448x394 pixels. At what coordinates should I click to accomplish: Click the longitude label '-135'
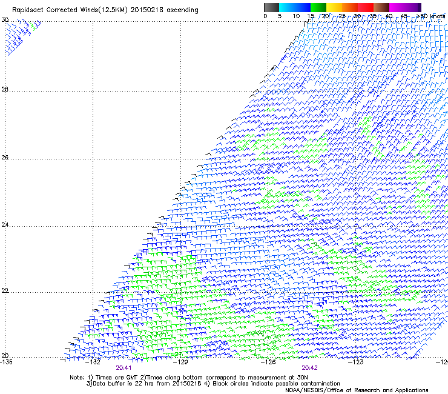[6, 362]
